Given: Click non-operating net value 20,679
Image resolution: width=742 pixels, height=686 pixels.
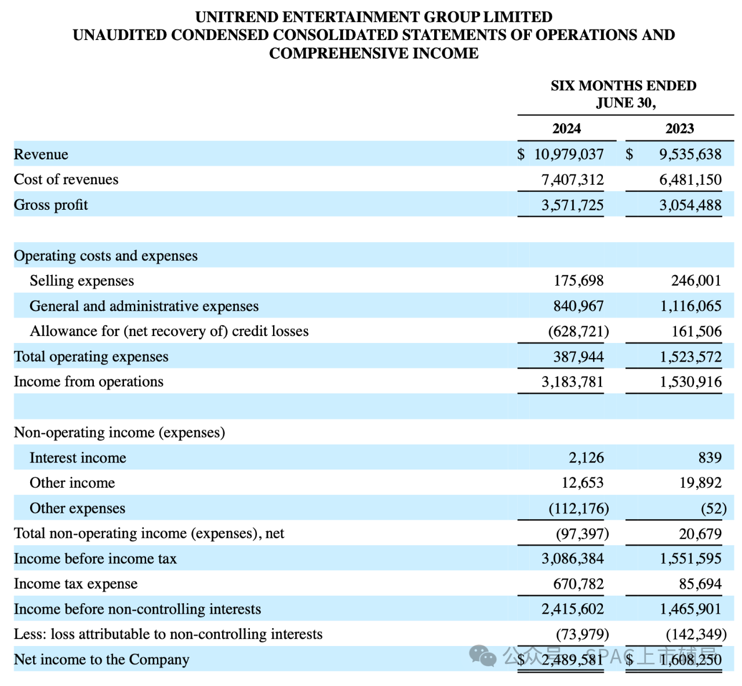Looking at the screenshot, I should pyautogui.click(x=701, y=534).
